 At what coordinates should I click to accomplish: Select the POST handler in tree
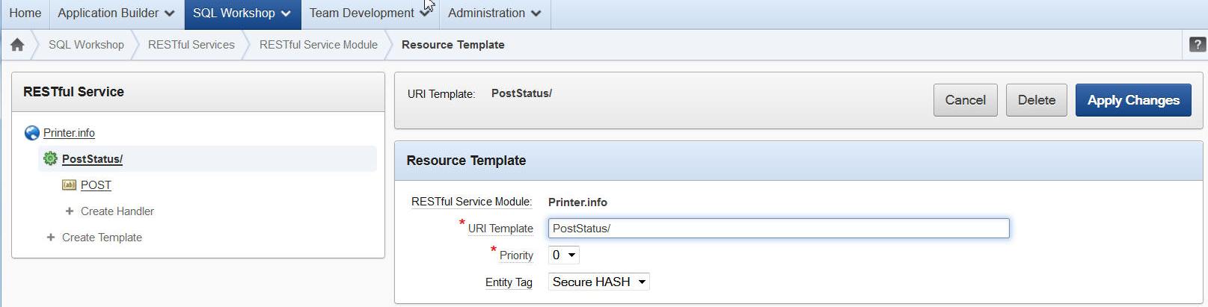(96, 185)
